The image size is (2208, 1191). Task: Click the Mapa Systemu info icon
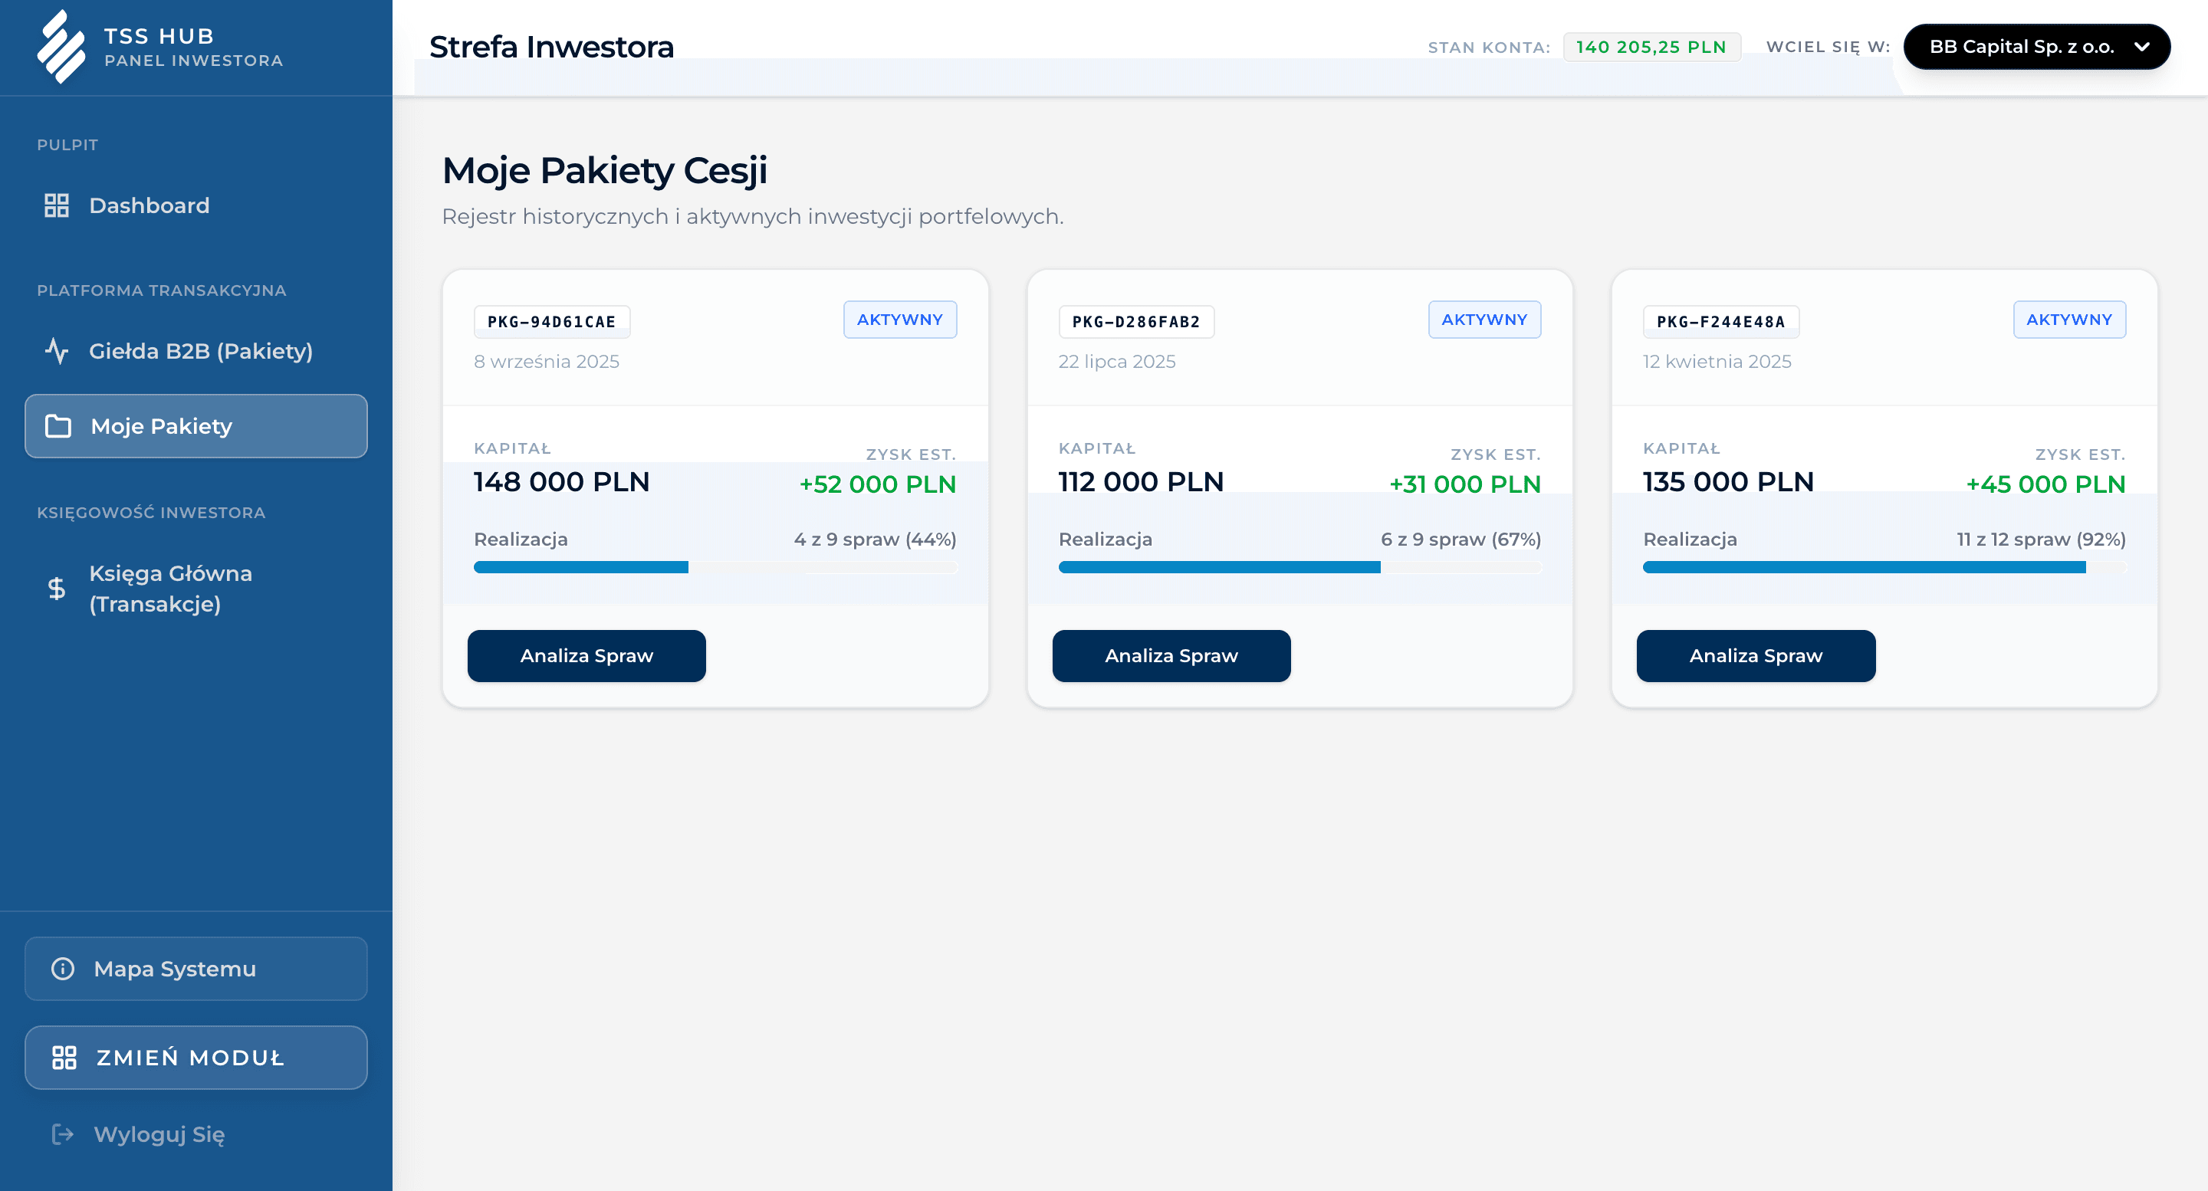63,968
